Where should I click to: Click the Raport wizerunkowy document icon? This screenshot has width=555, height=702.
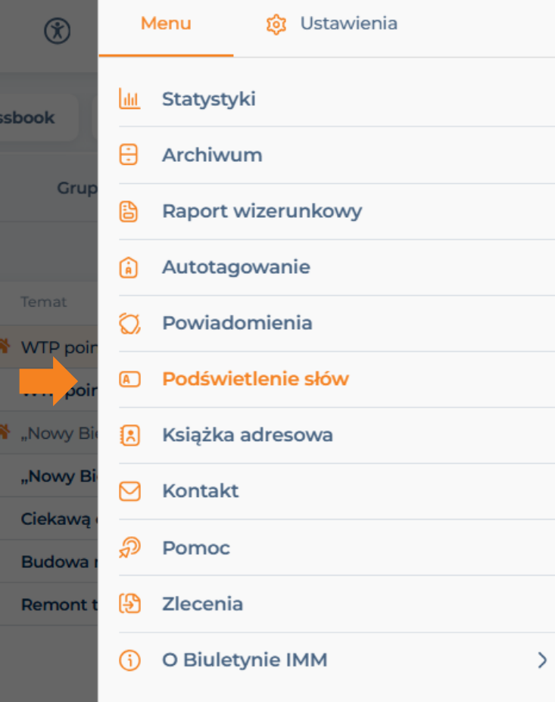(129, 211)
